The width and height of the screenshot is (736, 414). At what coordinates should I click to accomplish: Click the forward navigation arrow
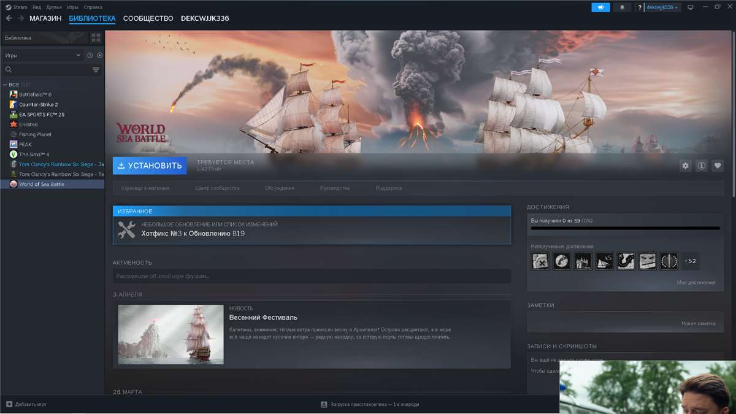pyautogui.click(x=21, y=18)
